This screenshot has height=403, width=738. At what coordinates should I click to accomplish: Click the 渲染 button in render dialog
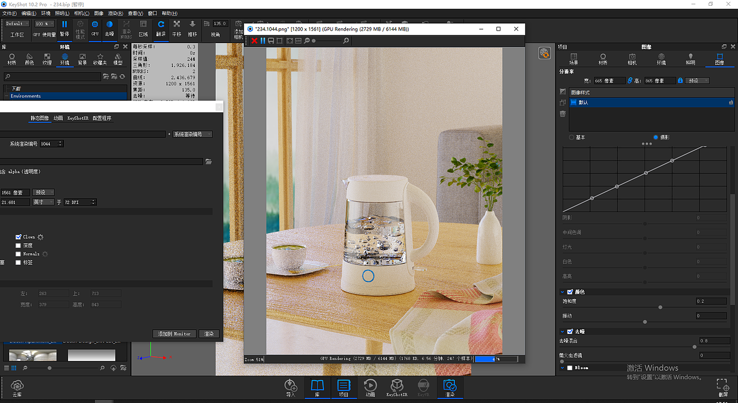click(x=209, y=334)
